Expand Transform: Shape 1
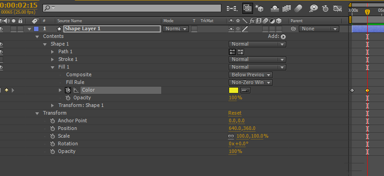The width and height of the screenshot is (384, 176). [x=53, y=106]
